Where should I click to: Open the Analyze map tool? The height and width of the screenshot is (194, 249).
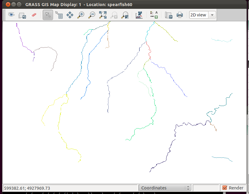tap(139, 15)
